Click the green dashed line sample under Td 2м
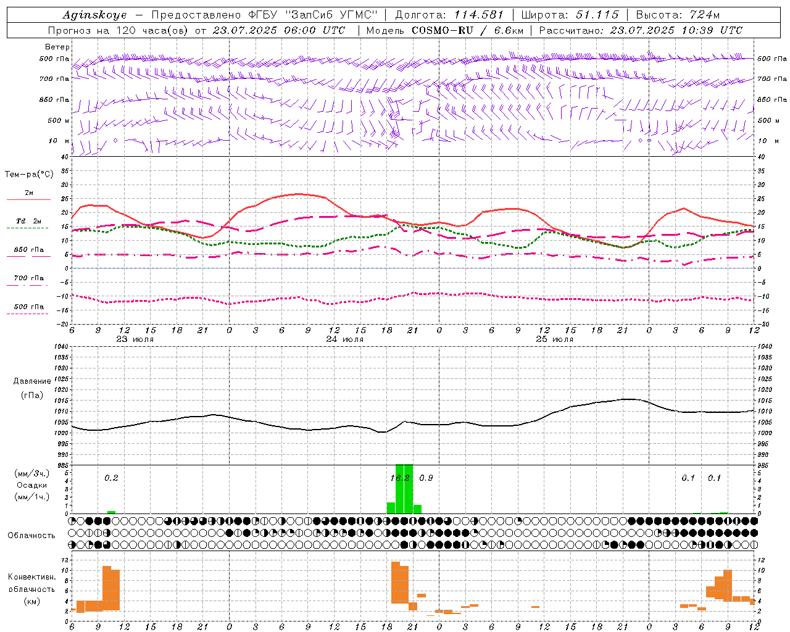Screen dimensions: 790x632 [28, 228]
